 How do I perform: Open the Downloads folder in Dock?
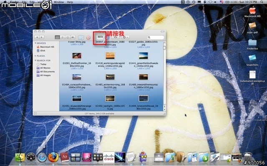click(203, 157)
